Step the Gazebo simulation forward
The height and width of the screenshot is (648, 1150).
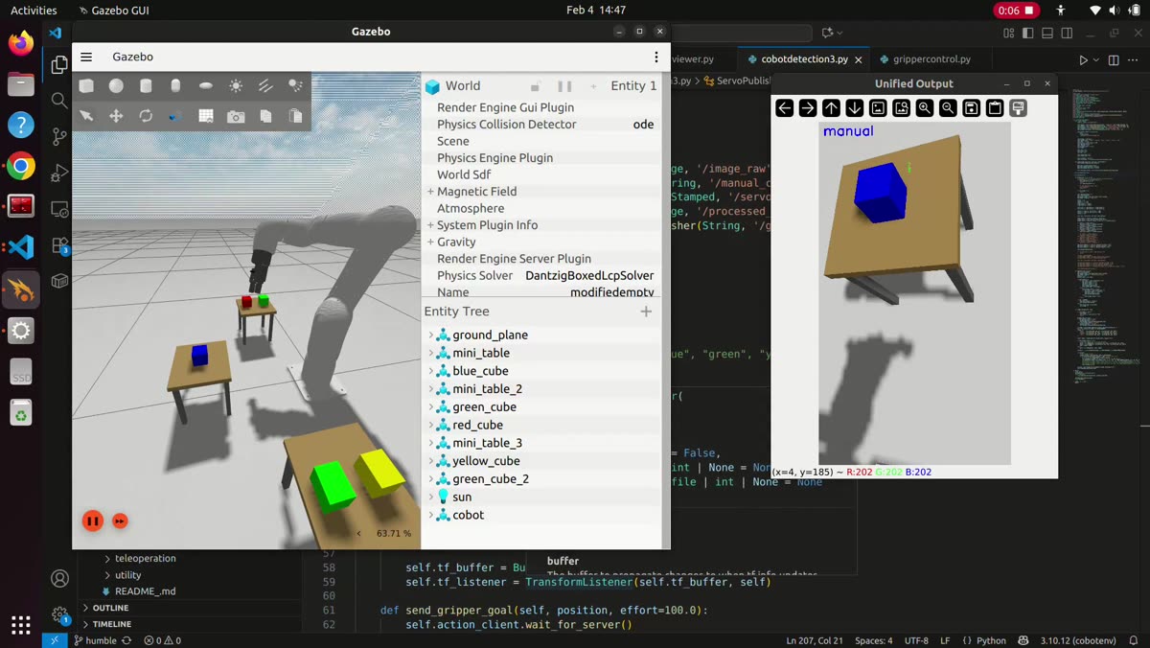[x=120, y=521]
